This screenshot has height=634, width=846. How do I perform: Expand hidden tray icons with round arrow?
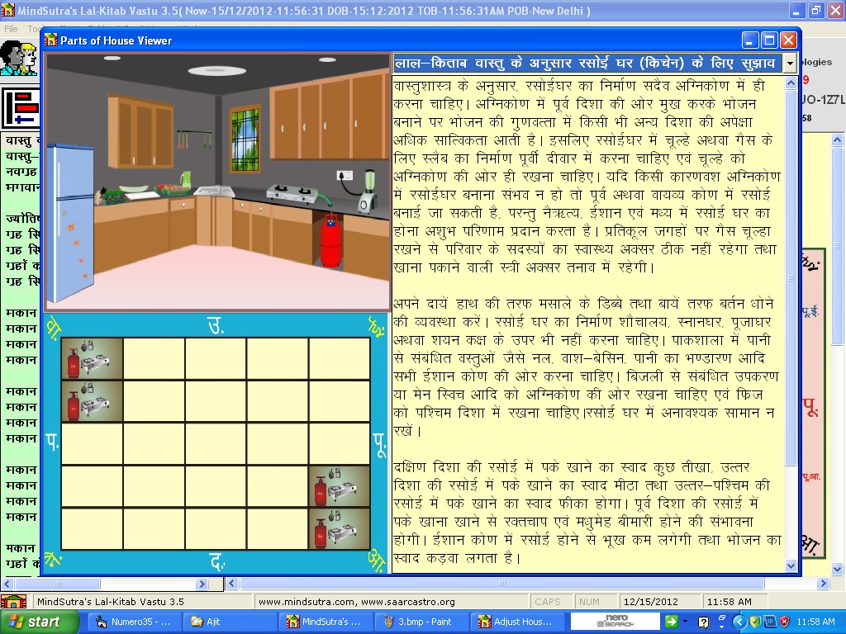click(739, 622)
